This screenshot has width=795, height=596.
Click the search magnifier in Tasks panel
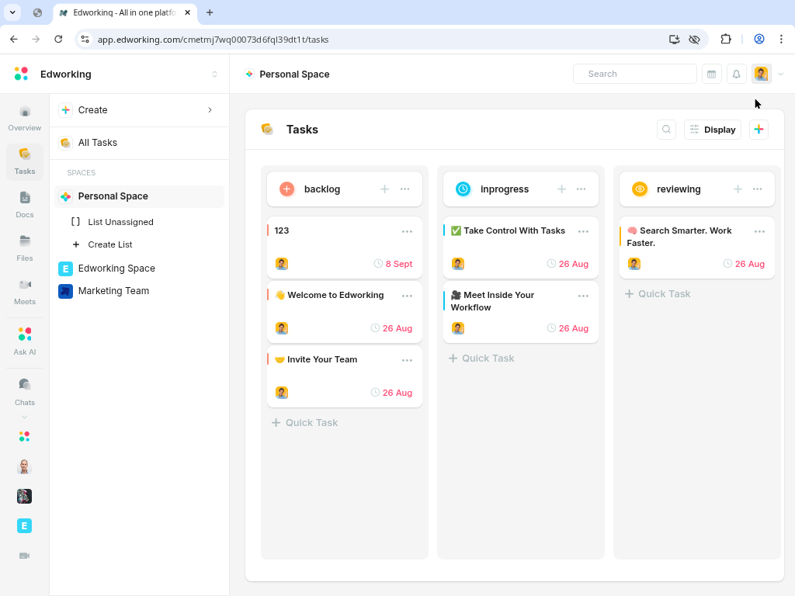tap(666, 130)
